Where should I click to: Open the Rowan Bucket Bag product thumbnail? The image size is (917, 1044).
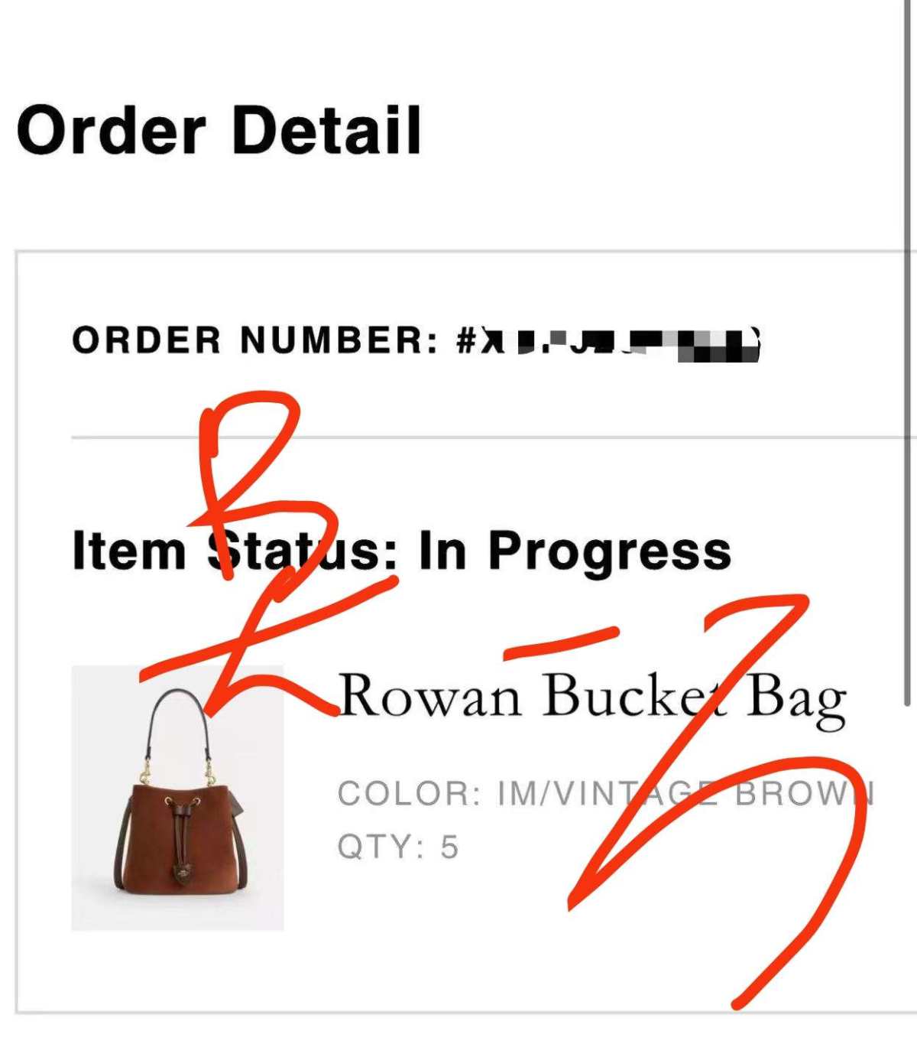tap(177, 798)
